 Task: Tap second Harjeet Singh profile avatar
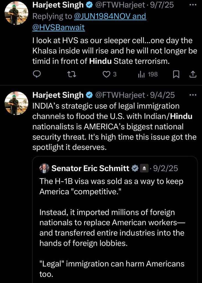tap(17, 103)
